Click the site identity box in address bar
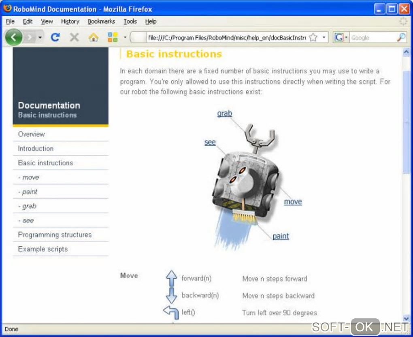 138,37
